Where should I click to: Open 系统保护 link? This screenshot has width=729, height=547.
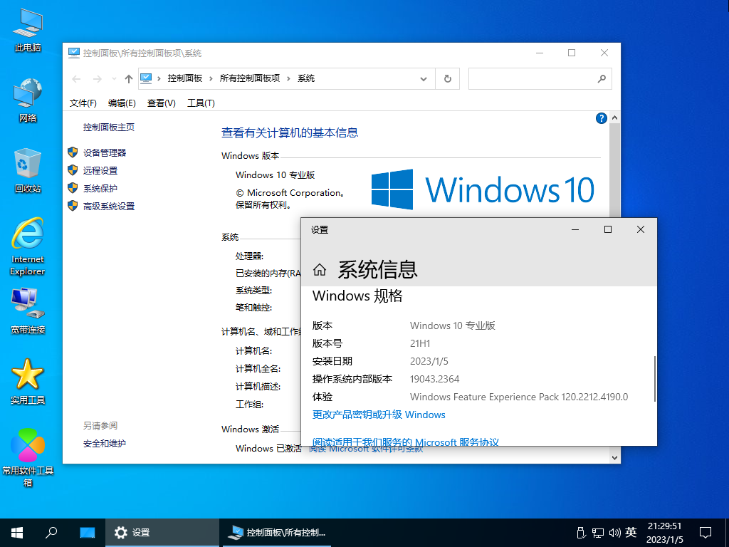[x=100, y=188]
